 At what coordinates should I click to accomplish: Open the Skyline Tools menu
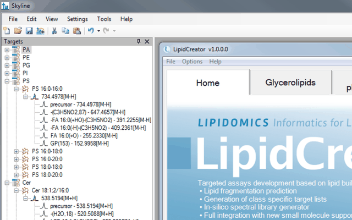tap(104, 19)
